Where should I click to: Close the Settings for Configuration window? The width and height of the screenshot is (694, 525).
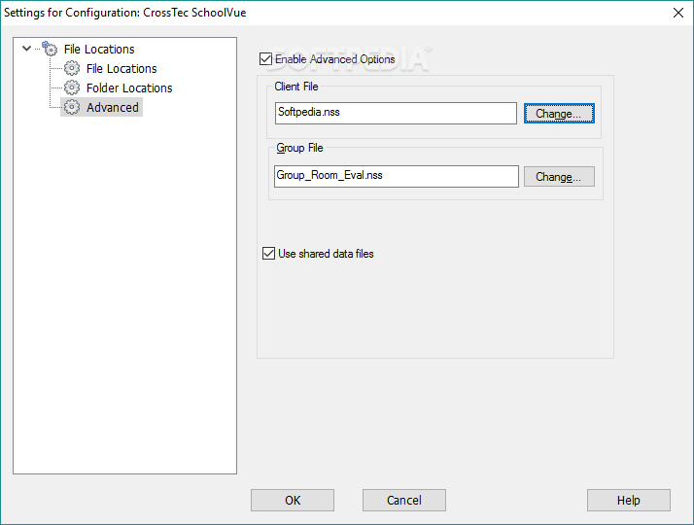[678, 13]
